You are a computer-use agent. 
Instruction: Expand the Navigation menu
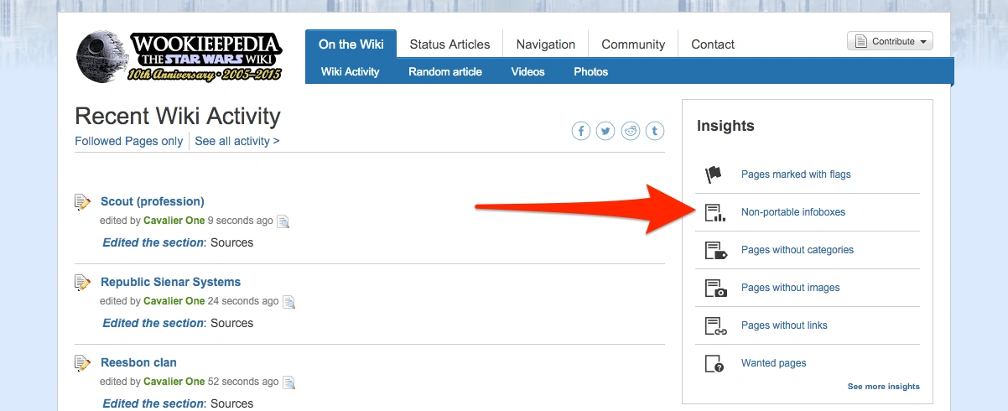[x=545, y=44]
